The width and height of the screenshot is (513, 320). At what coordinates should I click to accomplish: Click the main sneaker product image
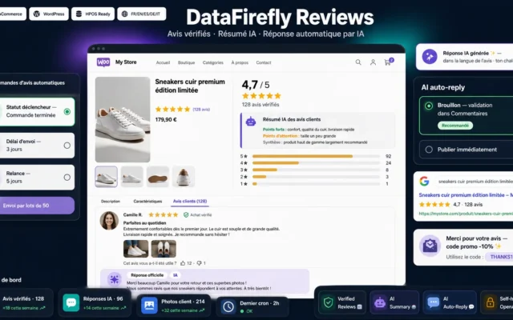(123, 119)
